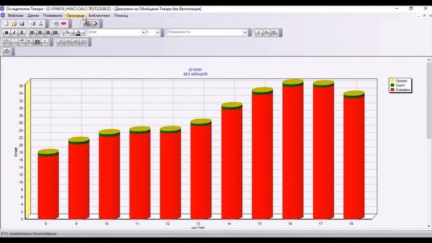Open the Файлове menu
Screen dimensions: 432x243
point(16,16)
